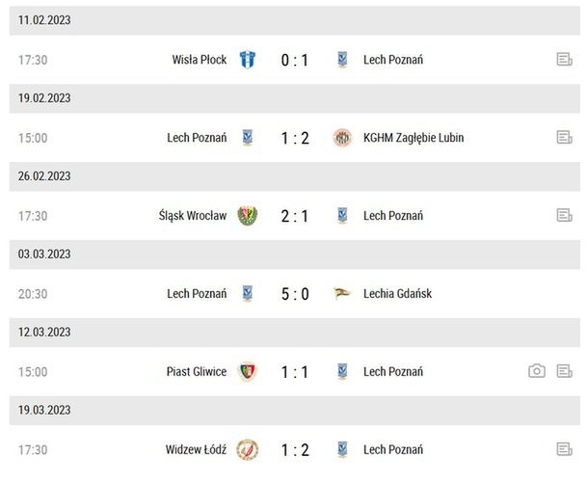The height and width of the screenshot is (482, 587).
Task: Select the 0 : 1 match score
Action: pyautogui.click(x=295, y=60)
